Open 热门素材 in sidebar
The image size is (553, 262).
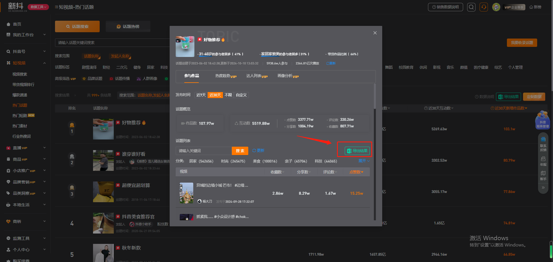20,126
